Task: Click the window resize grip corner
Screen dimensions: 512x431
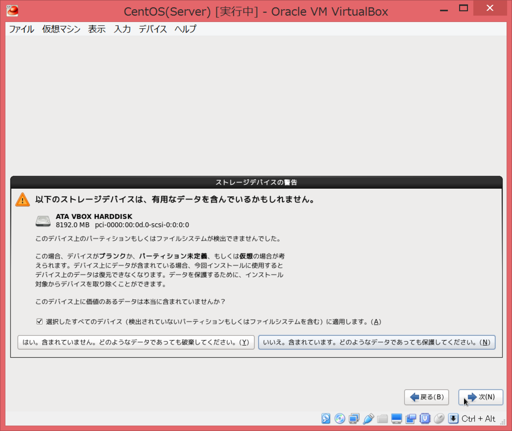Action: coord(503,422)
